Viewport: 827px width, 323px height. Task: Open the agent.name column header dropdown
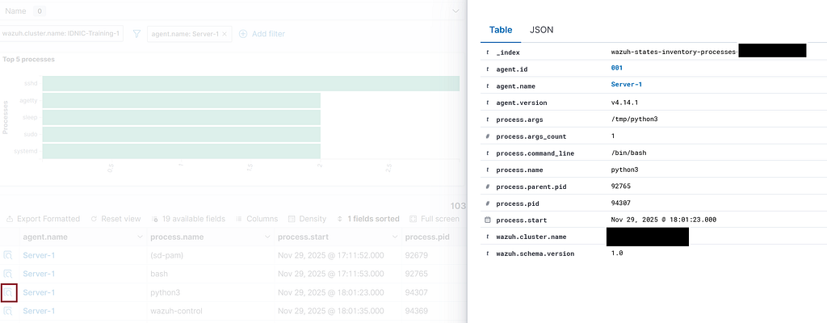(140, 237)
